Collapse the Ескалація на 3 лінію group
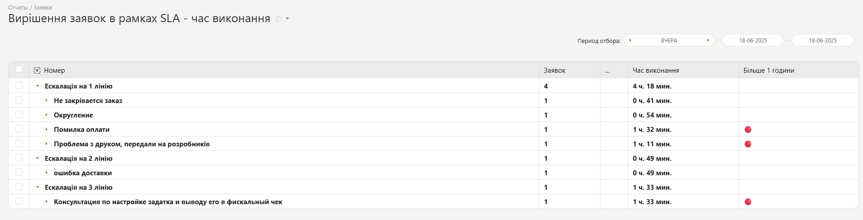The image size is (863, 220). tap(38, 187)
